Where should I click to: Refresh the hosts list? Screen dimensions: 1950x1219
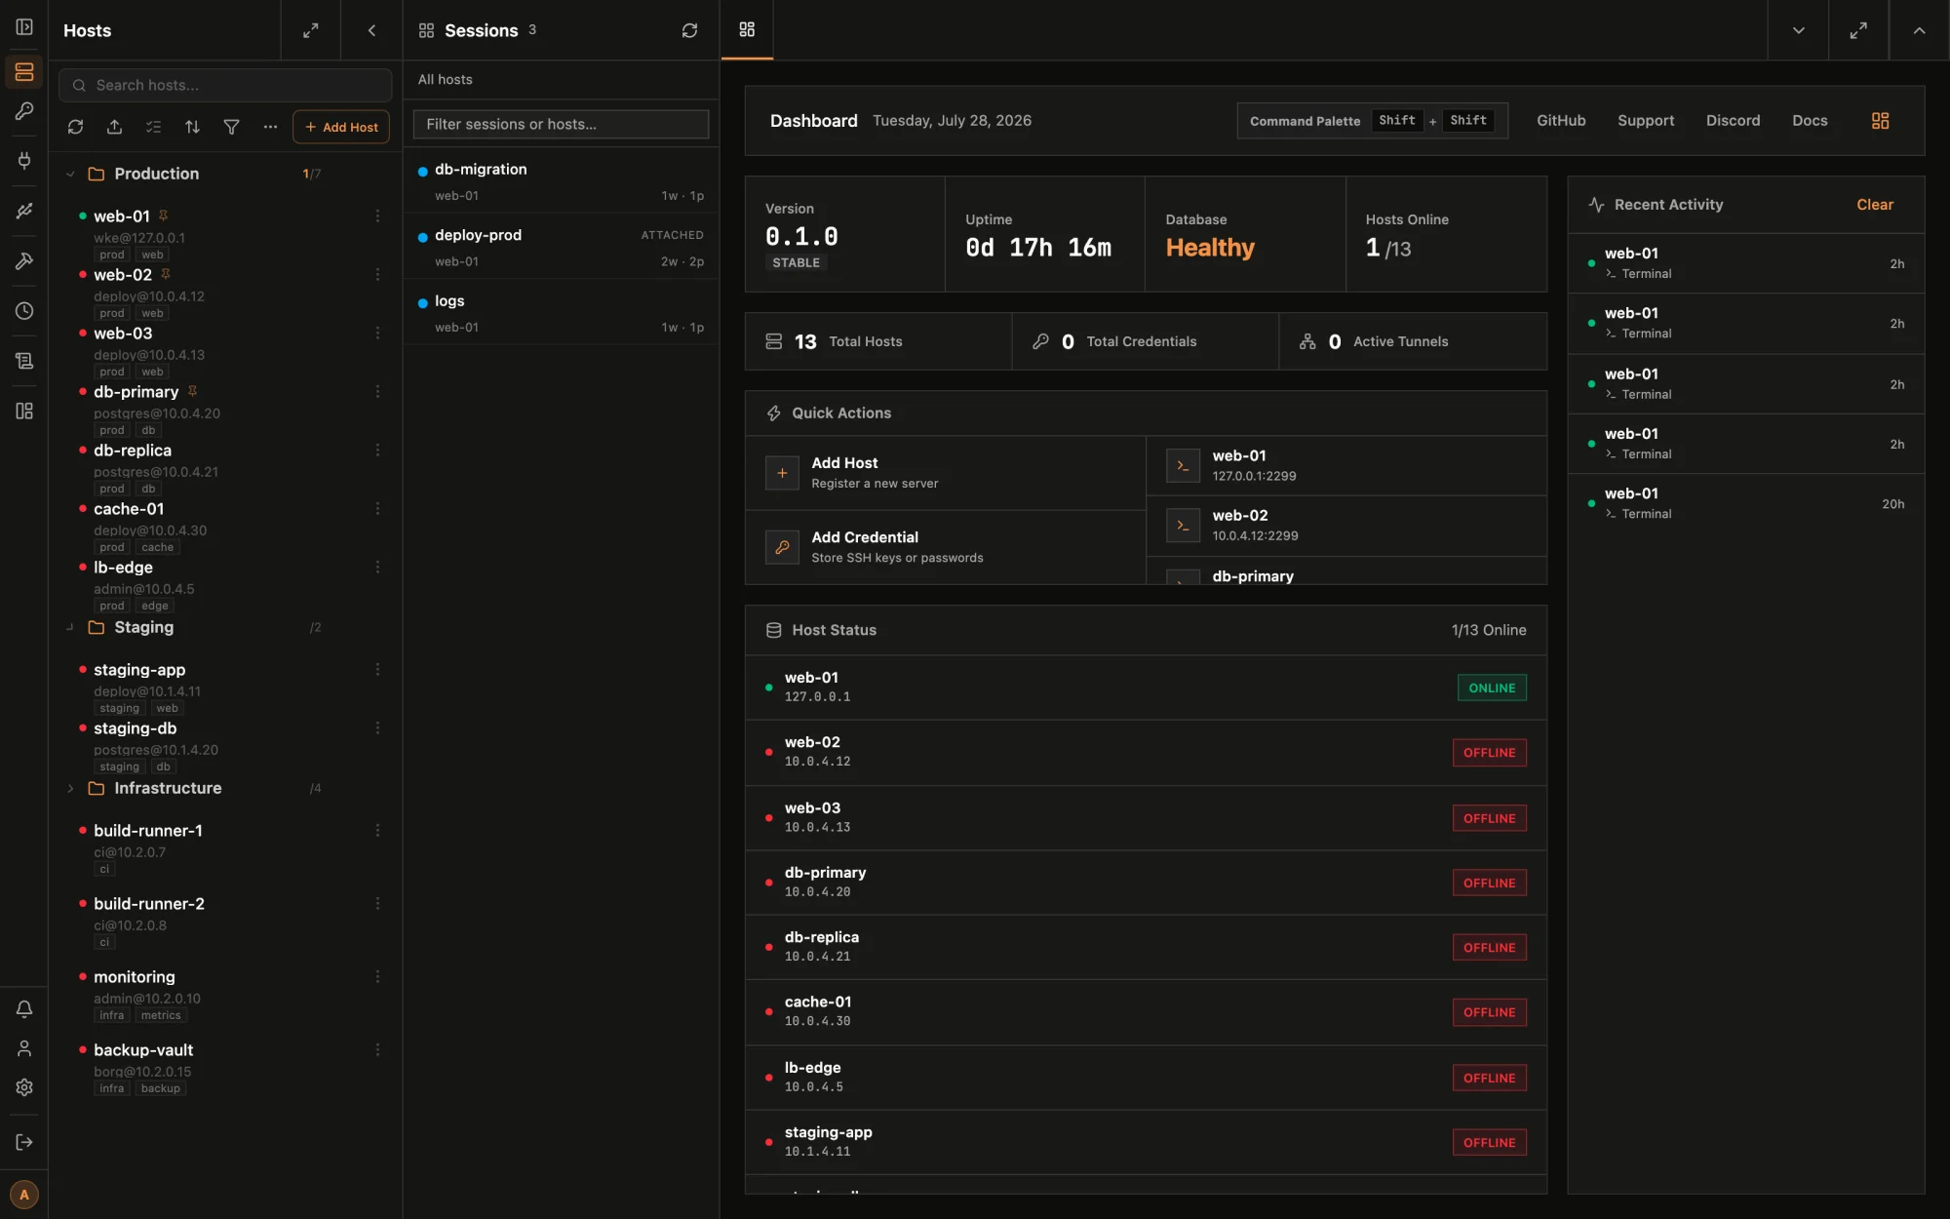(75, 127)
